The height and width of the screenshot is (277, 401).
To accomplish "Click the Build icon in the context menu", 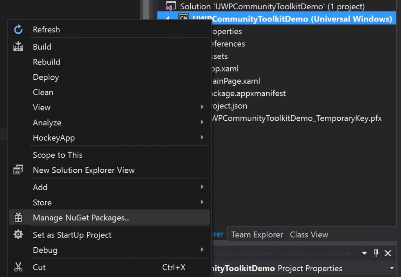I will point(18,46).
